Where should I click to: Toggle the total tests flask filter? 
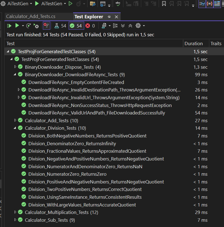click(60, 26)
